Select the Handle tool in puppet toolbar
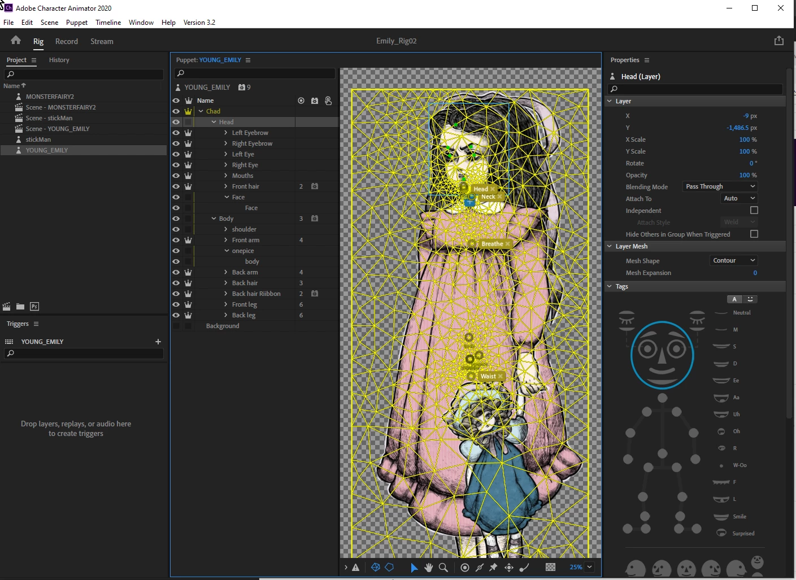 465,568
